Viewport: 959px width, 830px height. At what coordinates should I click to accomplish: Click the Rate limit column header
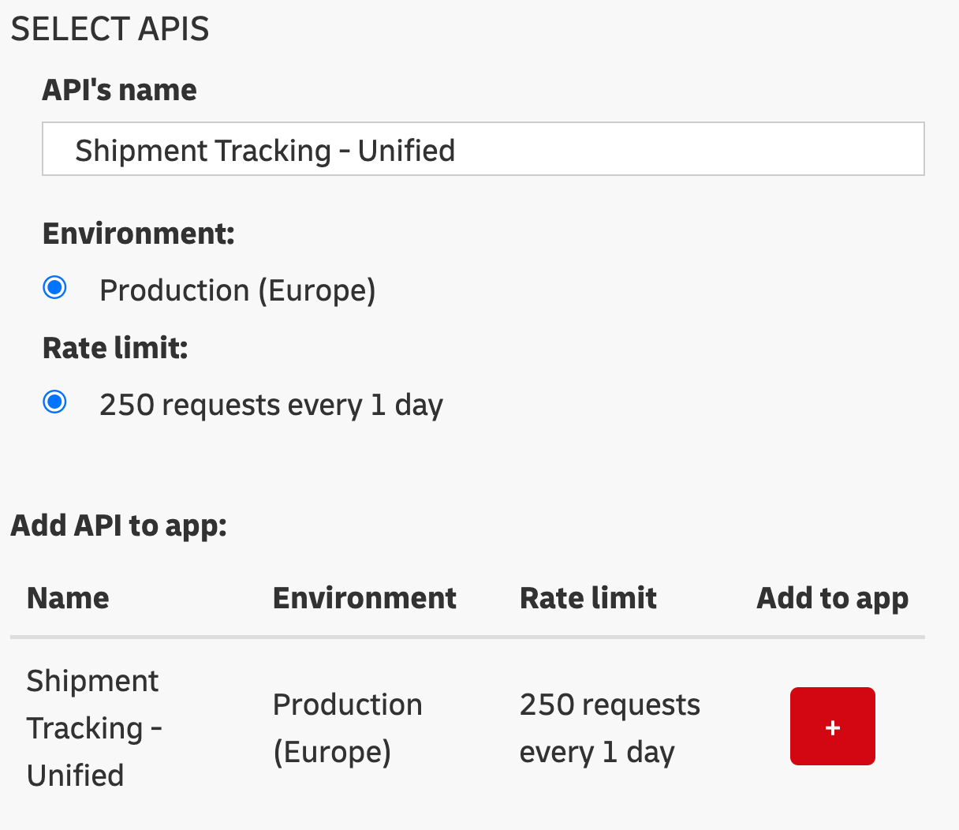[x=588, y=598]
